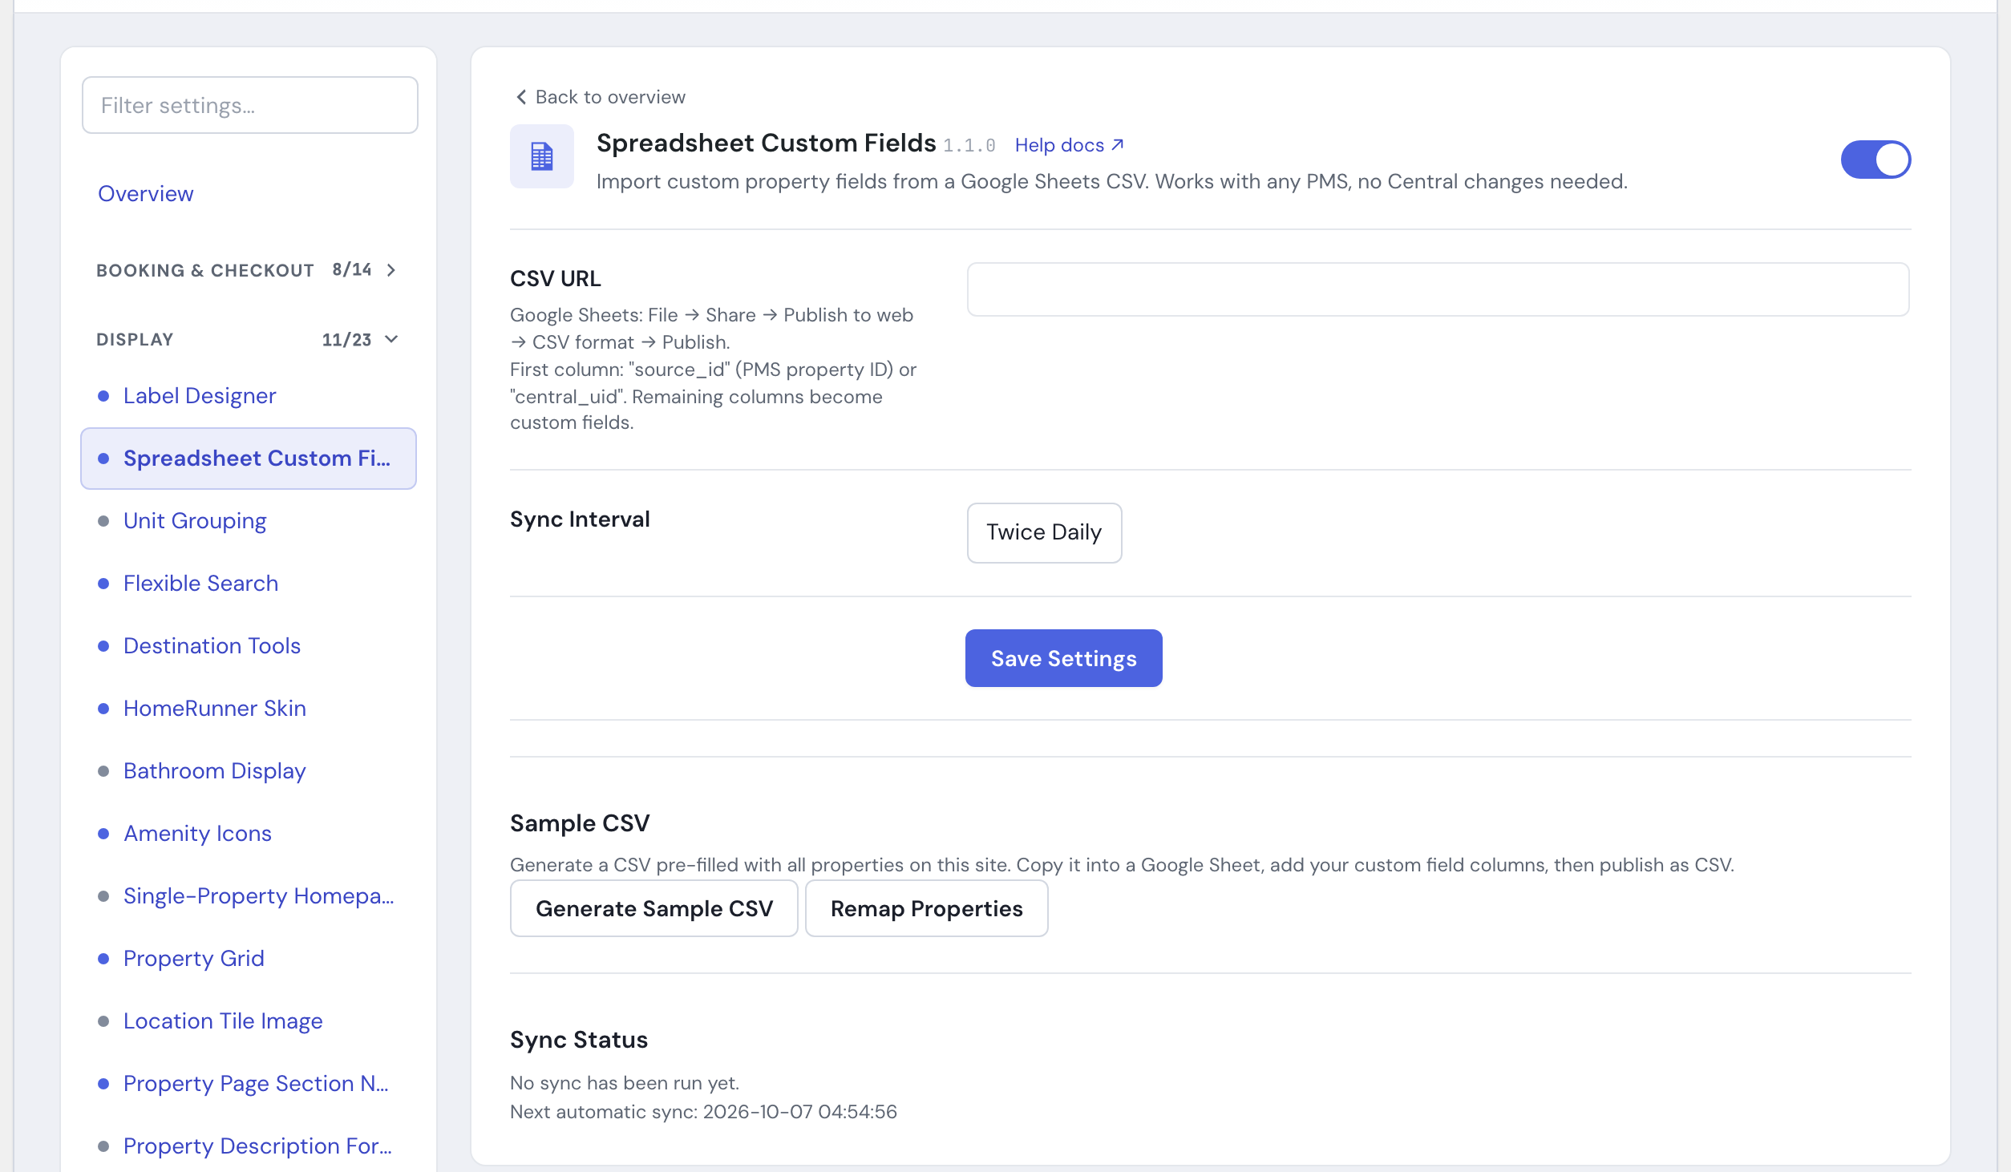Viewport: 2011px width, 1172px height.
Task: Disable the Spreadsheet Custom Fields toggle
Action: (x=1875, y=160)
